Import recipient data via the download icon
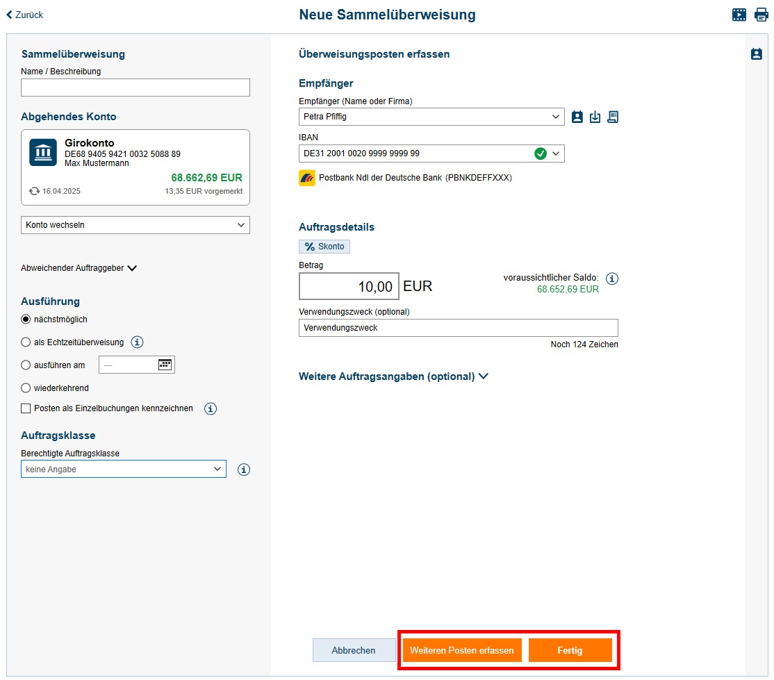This screenshot has height=680, width=774. pyautogui.click(x=595, y=117)
